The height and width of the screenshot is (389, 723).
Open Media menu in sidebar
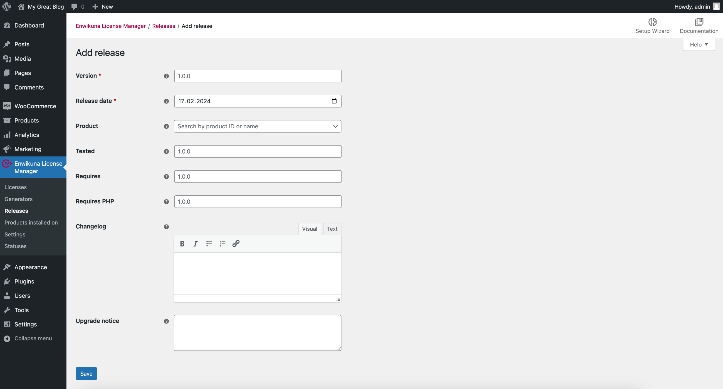click(33, 59)
